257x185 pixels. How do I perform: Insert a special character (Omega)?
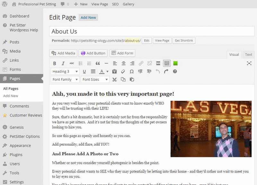coord(132,71)
